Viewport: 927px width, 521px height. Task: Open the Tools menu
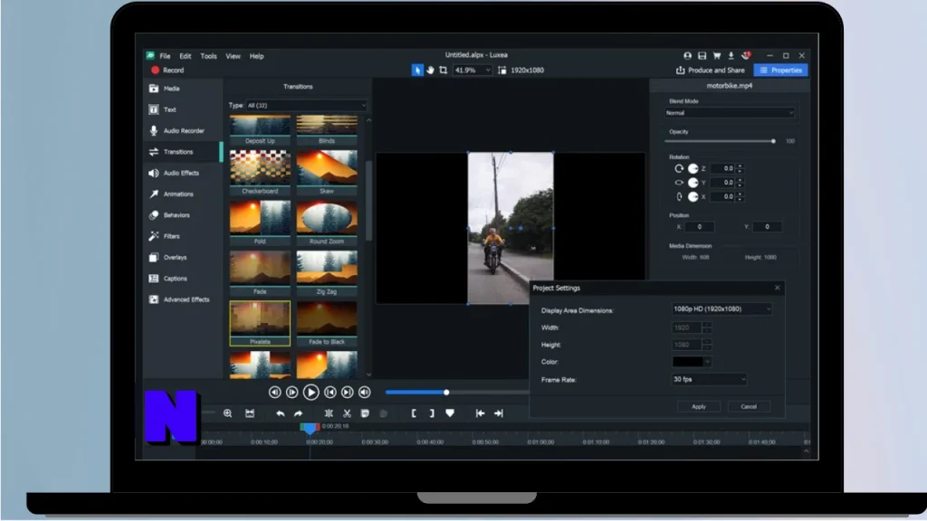(x=209, y=56)
